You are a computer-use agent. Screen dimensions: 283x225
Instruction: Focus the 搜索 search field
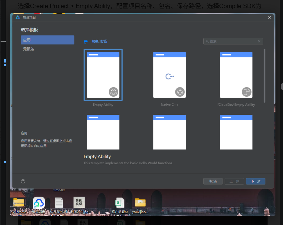coord(233,41)
